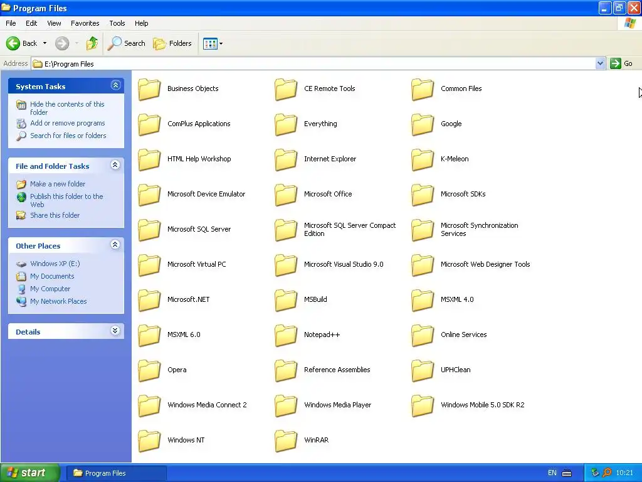Select the ComPlus Applications folder icon
This screenshot has height=482, width=642.
coord(149,125)
